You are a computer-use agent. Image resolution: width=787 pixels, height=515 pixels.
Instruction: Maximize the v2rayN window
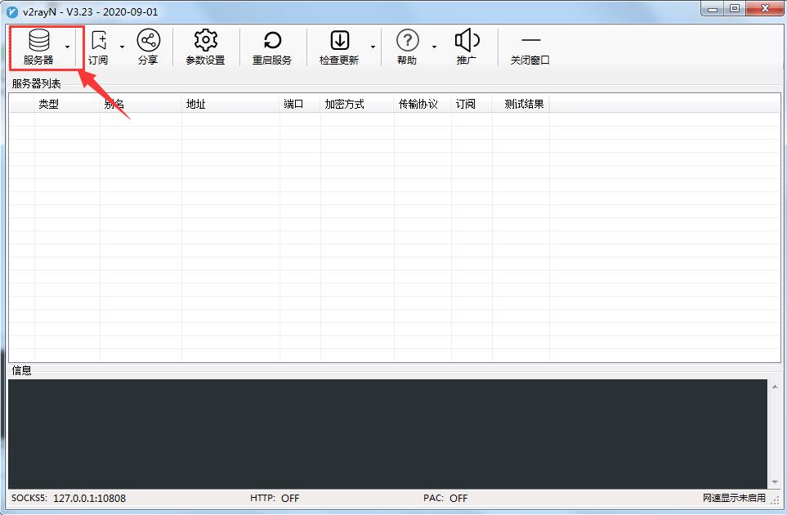[x=735, y=8]
